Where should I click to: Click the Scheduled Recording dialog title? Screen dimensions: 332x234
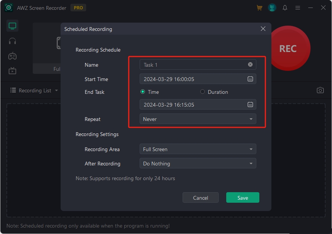point(88,29)
